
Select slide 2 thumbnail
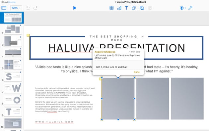[x=13, y=29]
